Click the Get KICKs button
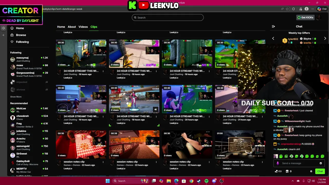Viewport: 329px width, 185px height. tap(305, 17)
